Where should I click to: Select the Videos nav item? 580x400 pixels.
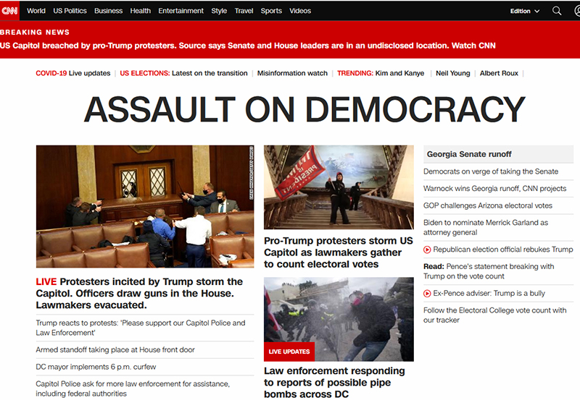point(300,11)
